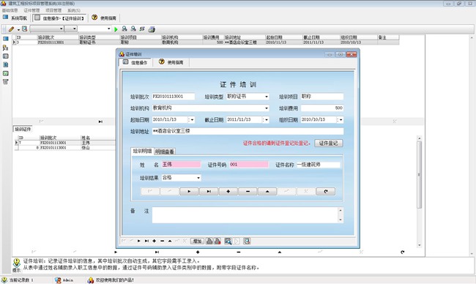Click the last icon on dialog bottom toolbar

[247, 241]
